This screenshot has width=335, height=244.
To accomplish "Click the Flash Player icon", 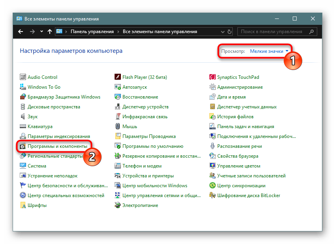I will (118, 77).
